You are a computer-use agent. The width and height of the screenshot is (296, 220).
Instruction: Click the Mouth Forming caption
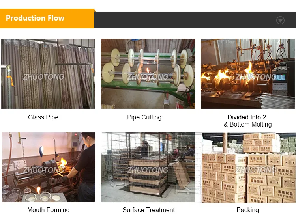point(48,210)
